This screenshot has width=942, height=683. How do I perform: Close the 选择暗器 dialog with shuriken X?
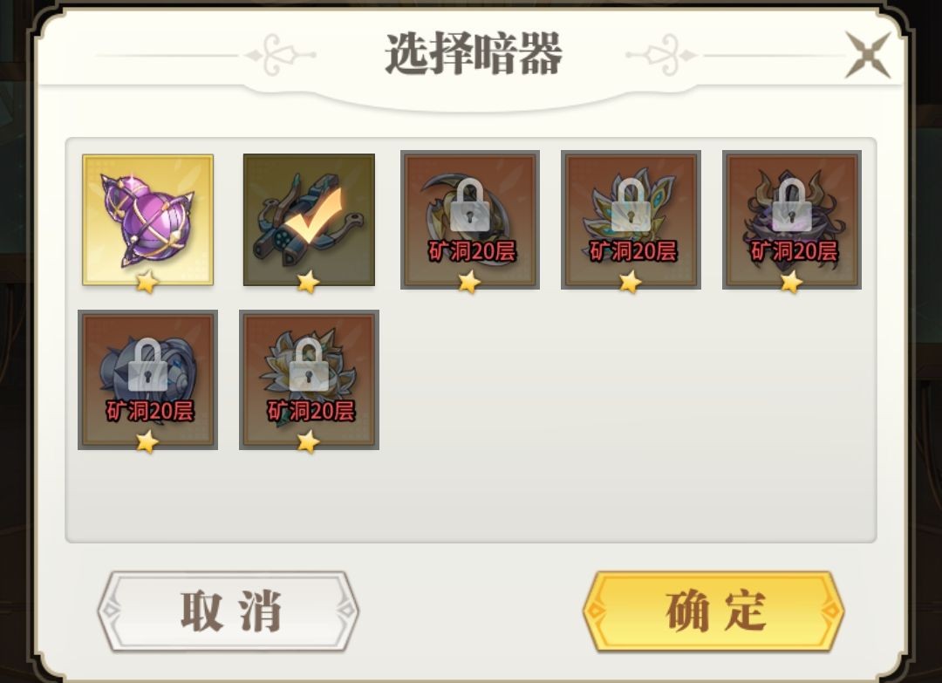pos(868,55)
